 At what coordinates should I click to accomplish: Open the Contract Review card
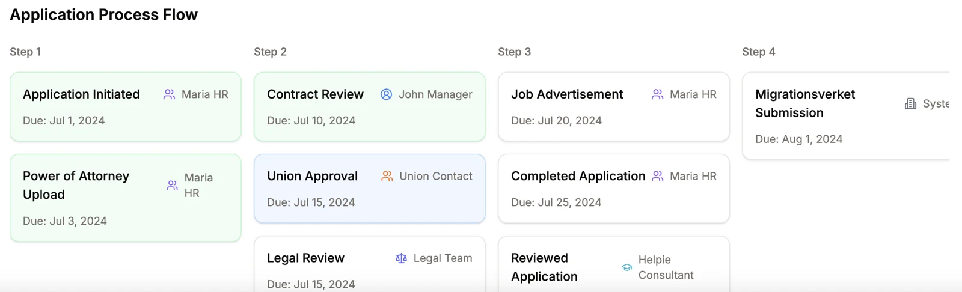coord(370,107)
